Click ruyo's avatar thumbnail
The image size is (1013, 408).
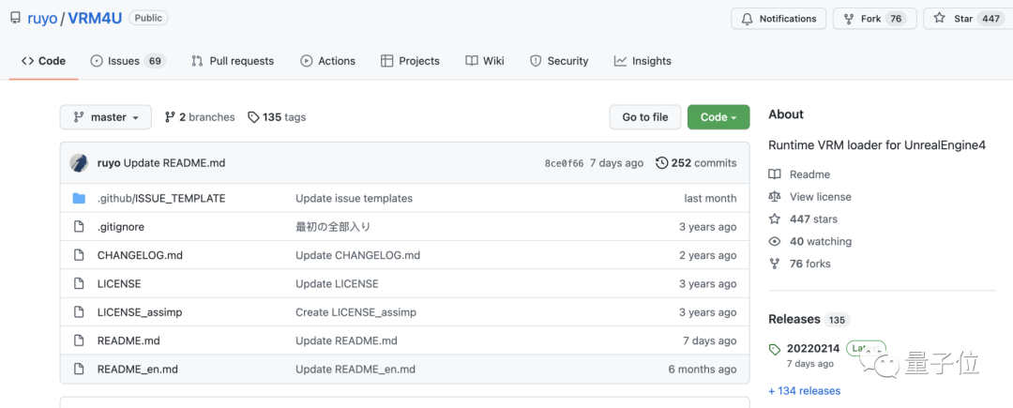[79, 163]
